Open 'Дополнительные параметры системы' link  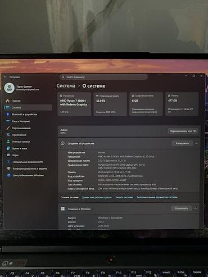pos(157,197)
